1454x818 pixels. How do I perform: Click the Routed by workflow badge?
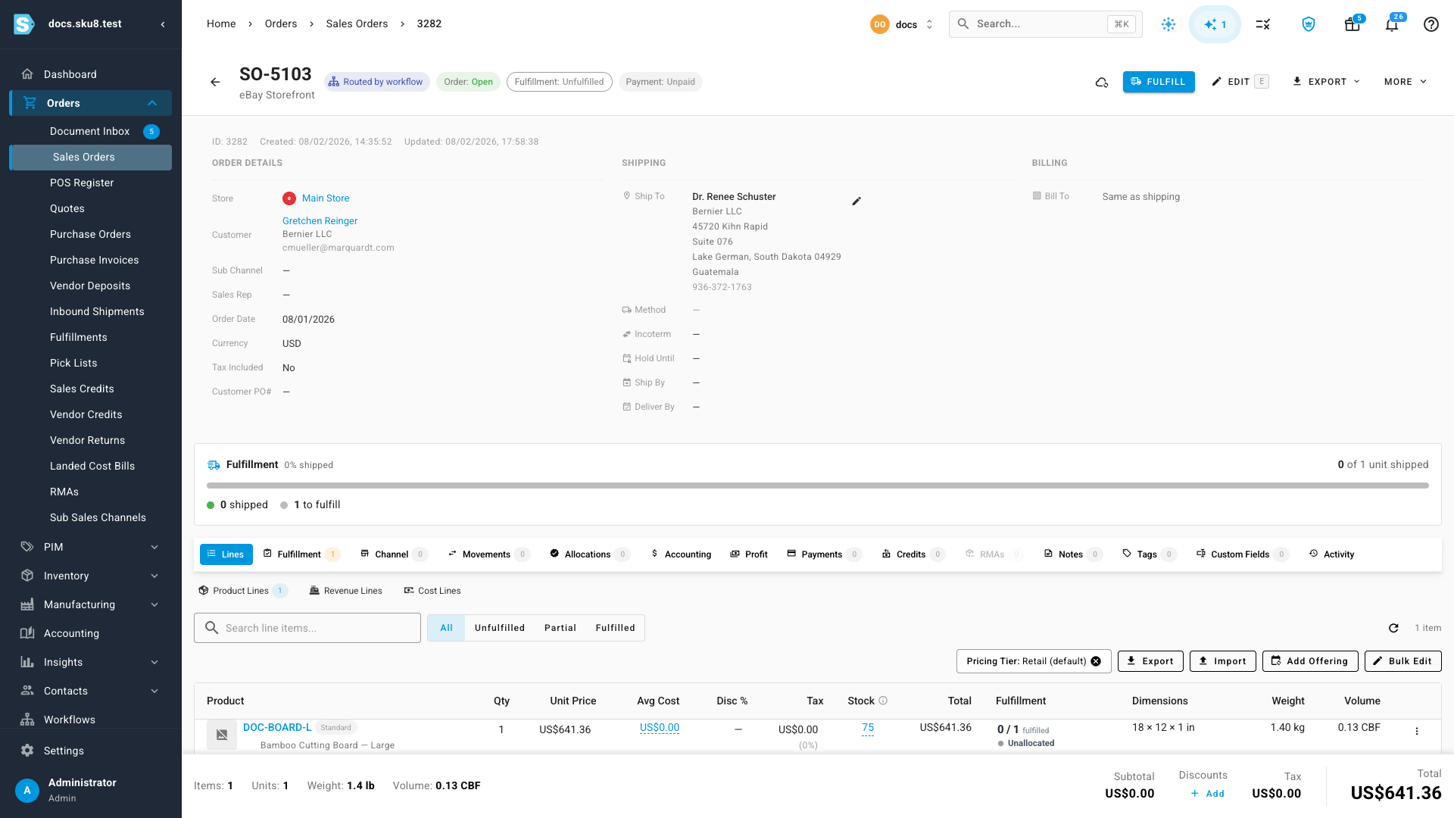pyautogui.click(x=376, y=82)
